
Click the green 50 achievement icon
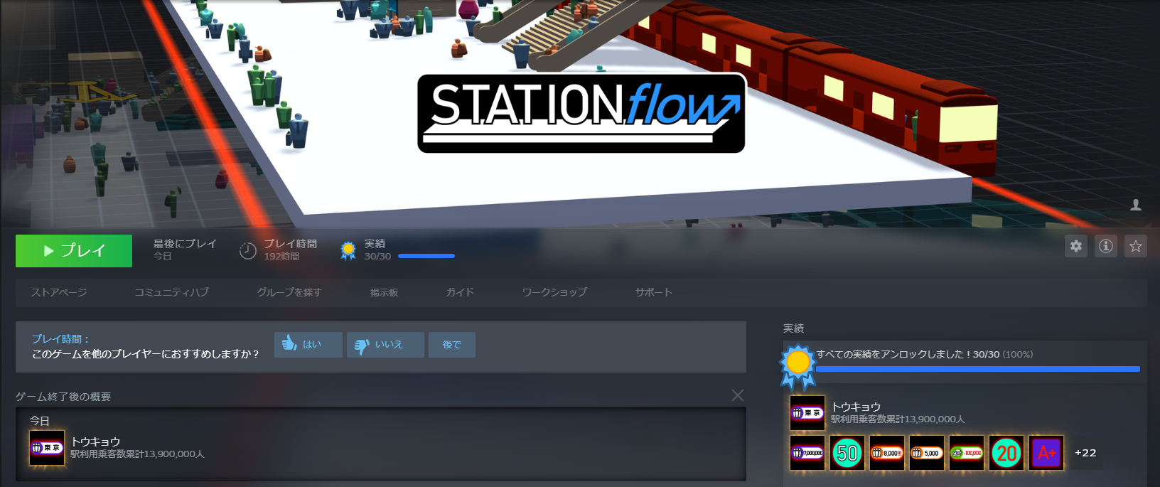click(847, 453)
